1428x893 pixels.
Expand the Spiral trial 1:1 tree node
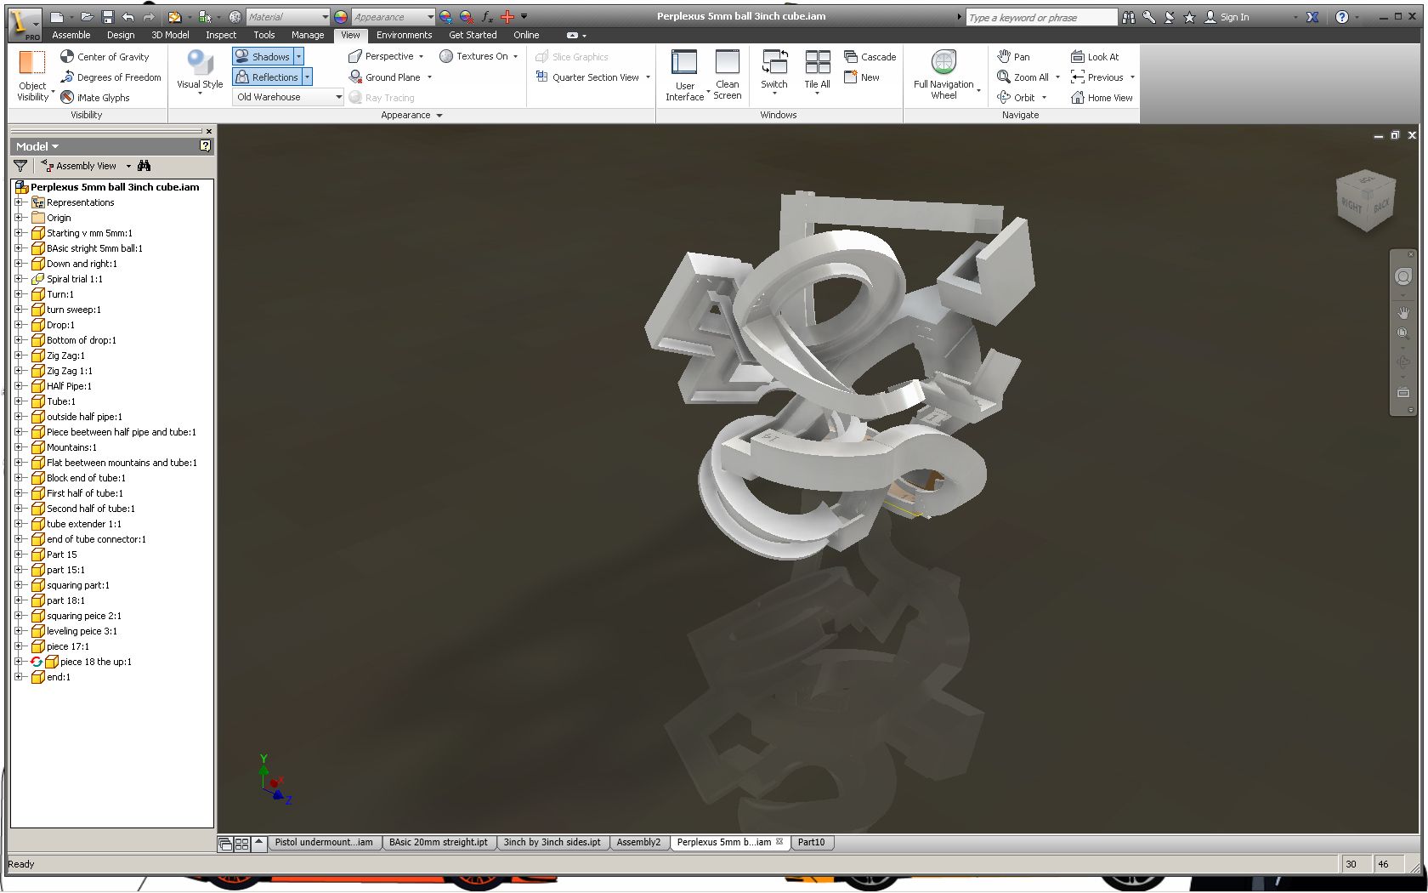[x=20, y=279]
